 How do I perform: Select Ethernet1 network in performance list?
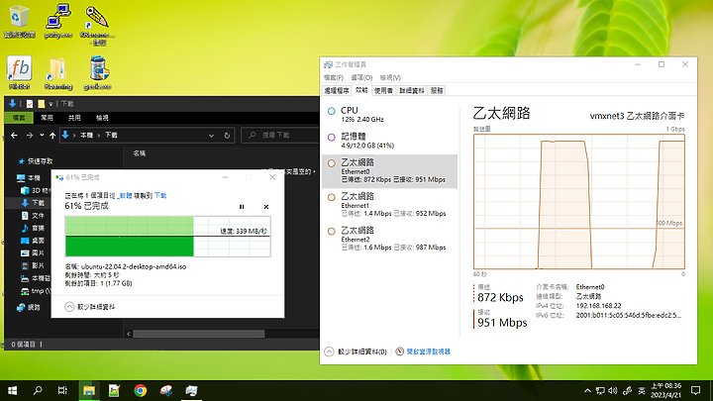390,205
